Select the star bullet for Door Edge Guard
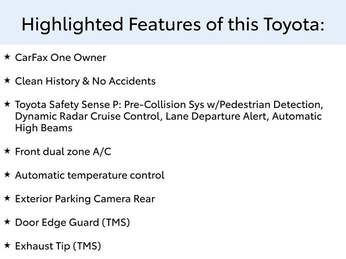 click(7, 222)
